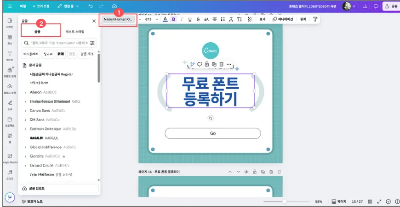Open the 크기 조정 resize menu
This screenshot has height=207, width=400.
pos(41,6)
